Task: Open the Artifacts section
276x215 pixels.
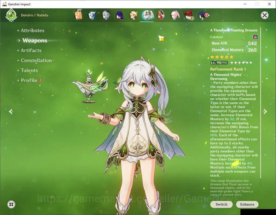Action: (31, 51)
